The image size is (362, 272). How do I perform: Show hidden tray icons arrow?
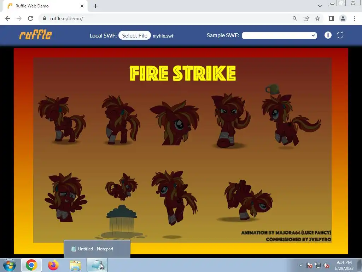(x=300, y=265)
